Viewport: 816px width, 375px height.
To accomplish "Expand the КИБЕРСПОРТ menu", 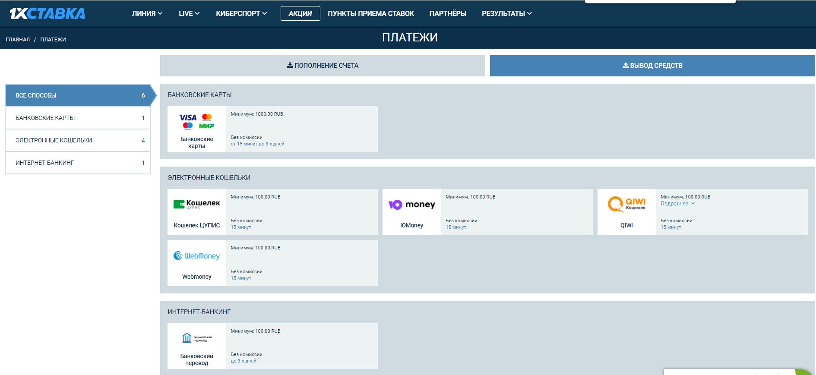I will 241,13.
